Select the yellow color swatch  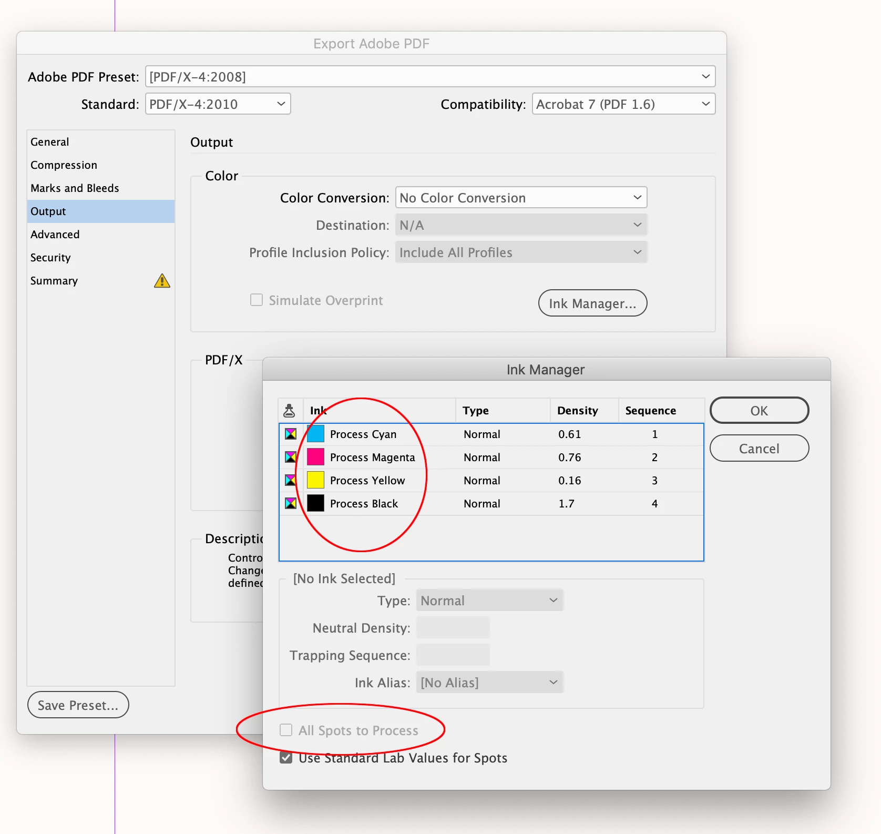coord(315,480)
